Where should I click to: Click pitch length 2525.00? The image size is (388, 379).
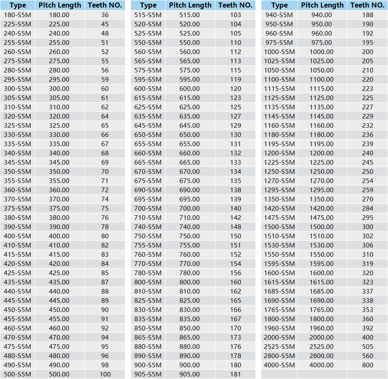[322, 346]
